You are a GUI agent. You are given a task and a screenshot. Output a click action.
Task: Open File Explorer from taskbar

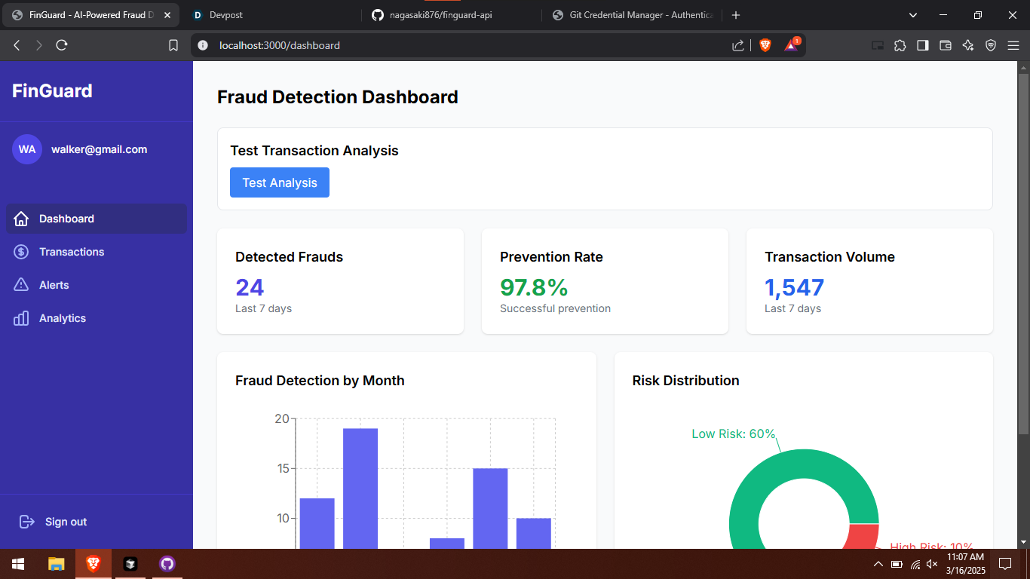(57, 564)
